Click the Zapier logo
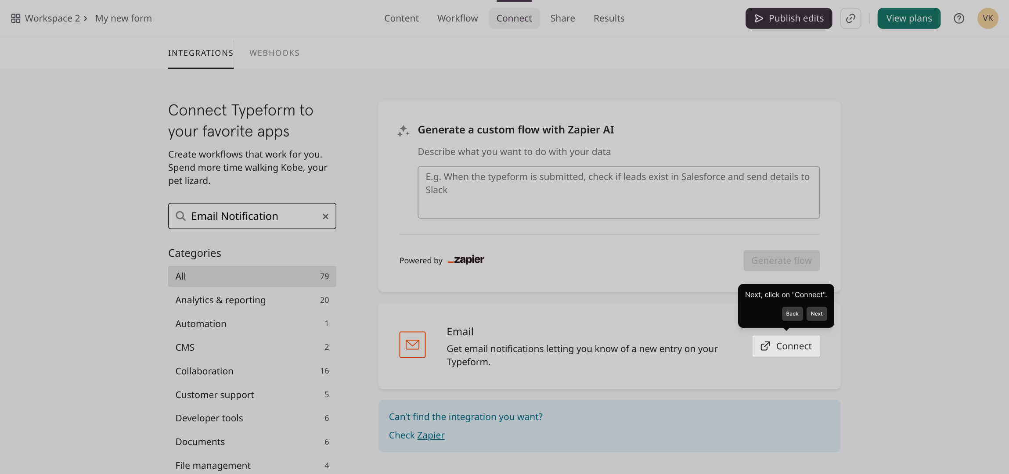This screenshot has height=474, width=1009. (466, 260)
